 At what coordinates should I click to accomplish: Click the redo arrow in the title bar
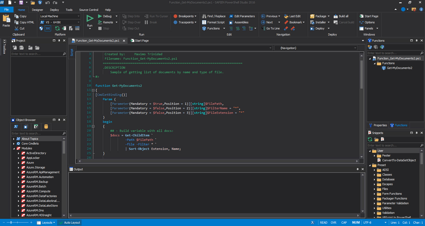tap(55, 3)
